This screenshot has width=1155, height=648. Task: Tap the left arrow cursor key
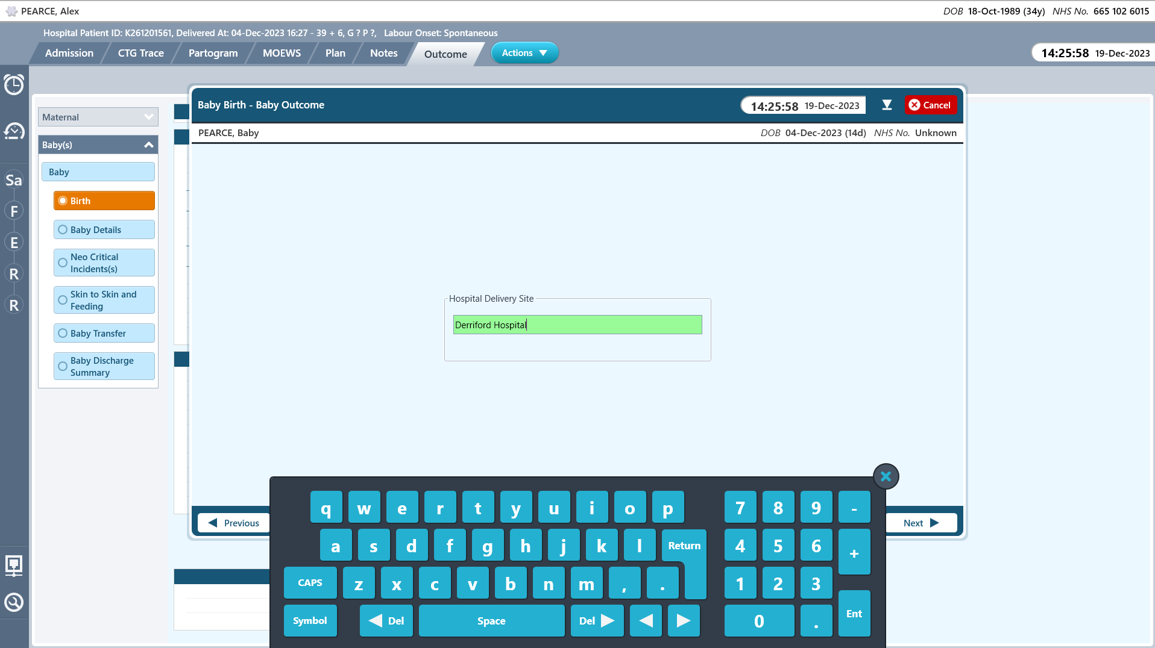click(646, 620)
